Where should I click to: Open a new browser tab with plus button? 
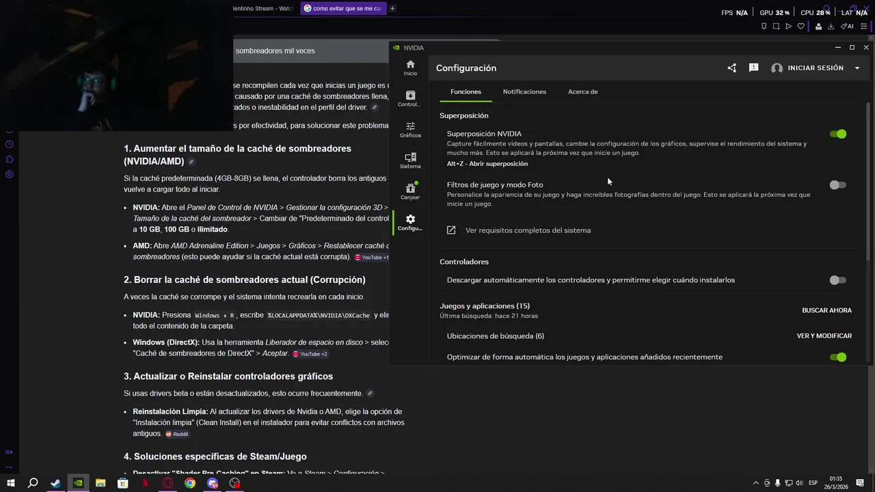coord(392,8)
